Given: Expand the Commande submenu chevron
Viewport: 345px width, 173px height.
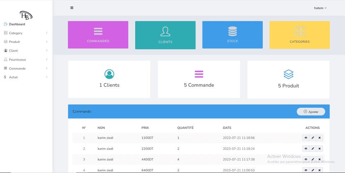Looking at the screenshot, I should pos(46,68).
